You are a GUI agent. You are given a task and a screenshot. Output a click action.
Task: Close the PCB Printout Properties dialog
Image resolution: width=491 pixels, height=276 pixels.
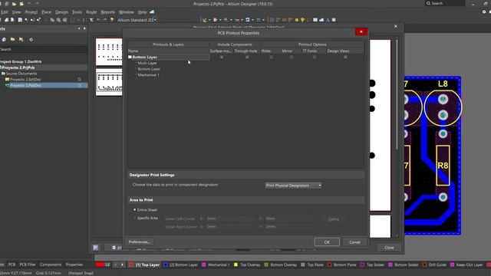pyautogui.click(x=361, y=31)
